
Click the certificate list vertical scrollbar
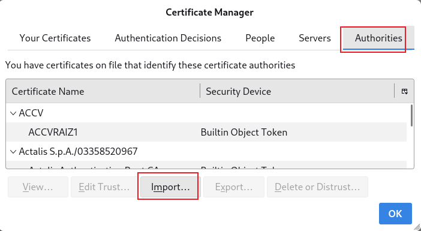coord(412,115)
